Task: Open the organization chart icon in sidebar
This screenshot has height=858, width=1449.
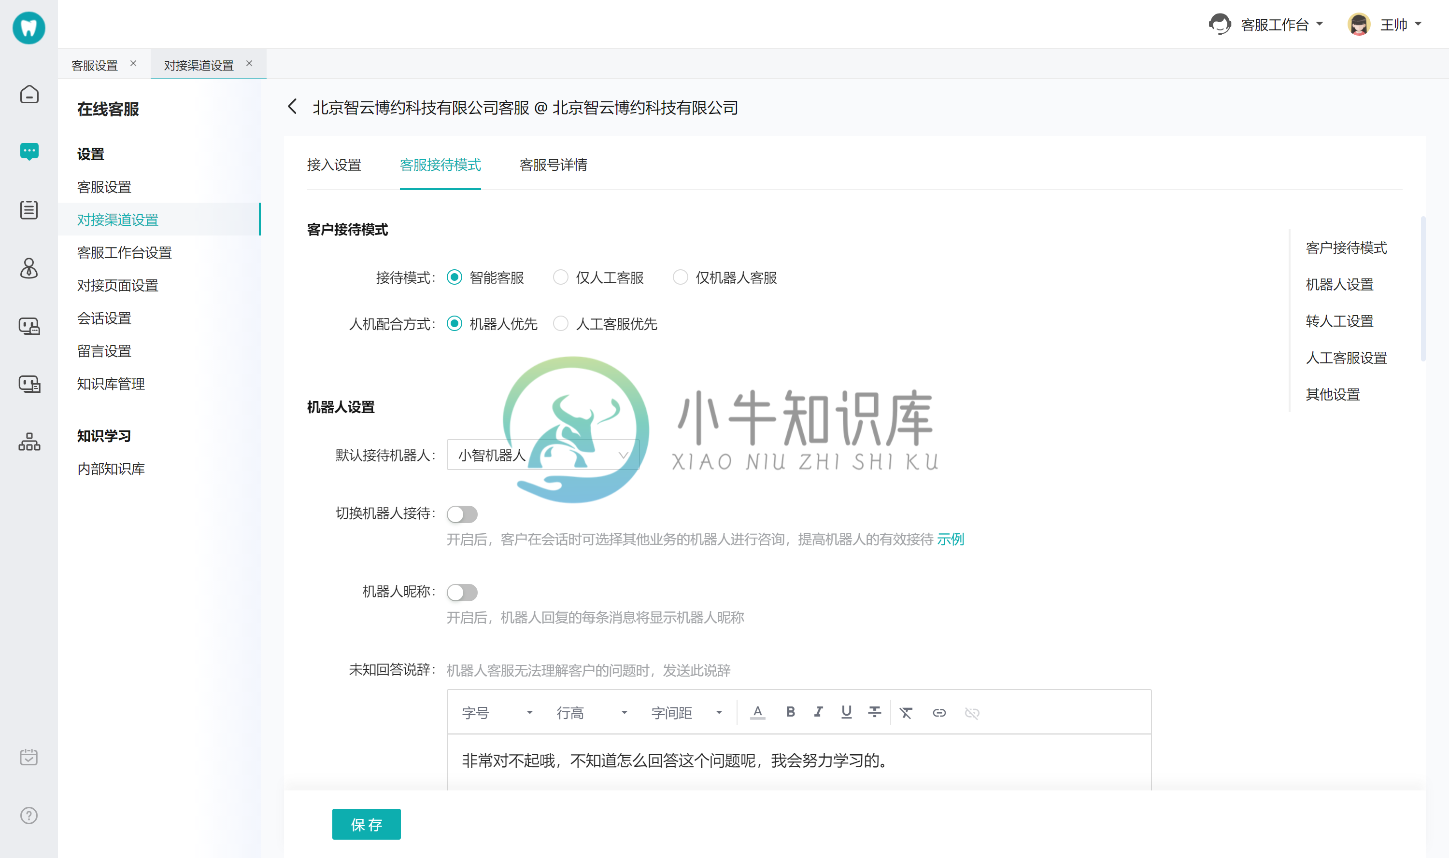Action: coord(29,442)
